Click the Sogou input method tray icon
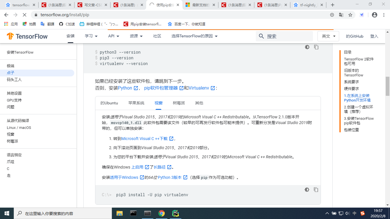 (x=363, y=213)
